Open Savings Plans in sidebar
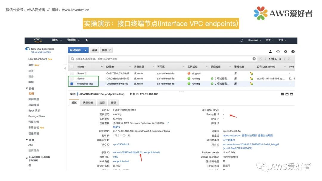This screenshot has height=181, width=322. (x=37, y=116)
